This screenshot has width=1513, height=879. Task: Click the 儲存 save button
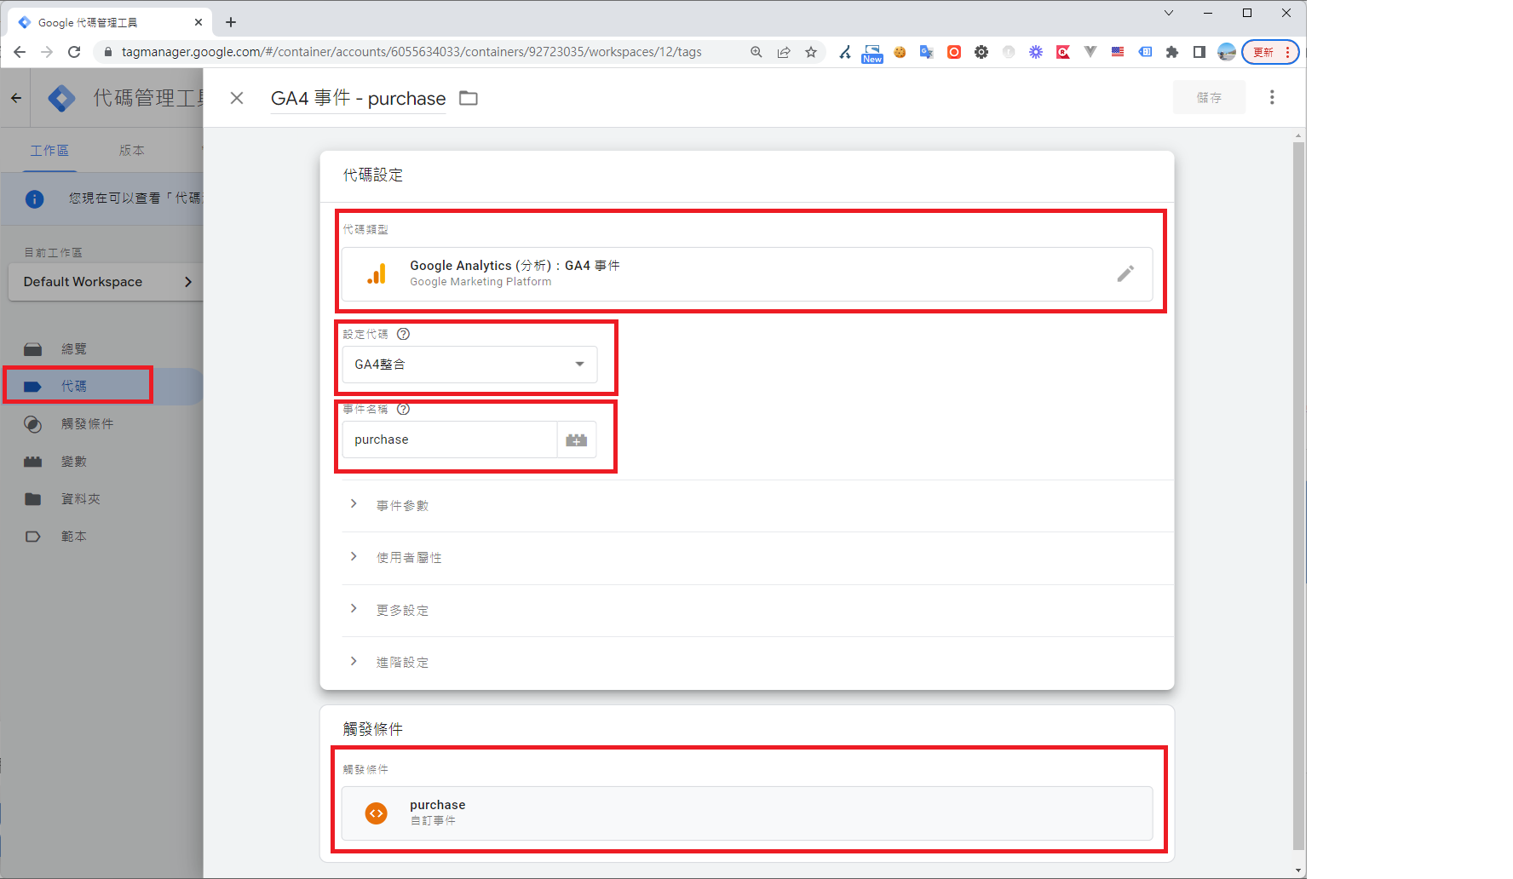coord(1208,98)
